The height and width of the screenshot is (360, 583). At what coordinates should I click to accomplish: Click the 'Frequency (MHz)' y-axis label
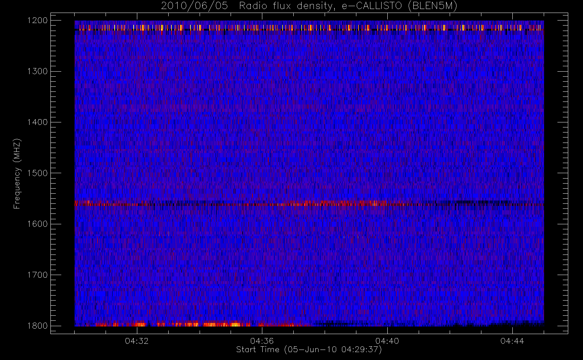click(x=17, y=174)
